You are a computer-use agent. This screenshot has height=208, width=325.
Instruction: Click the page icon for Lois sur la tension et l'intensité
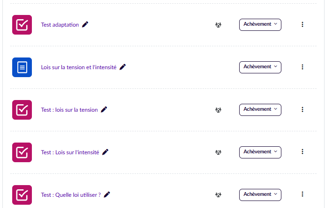22,67
